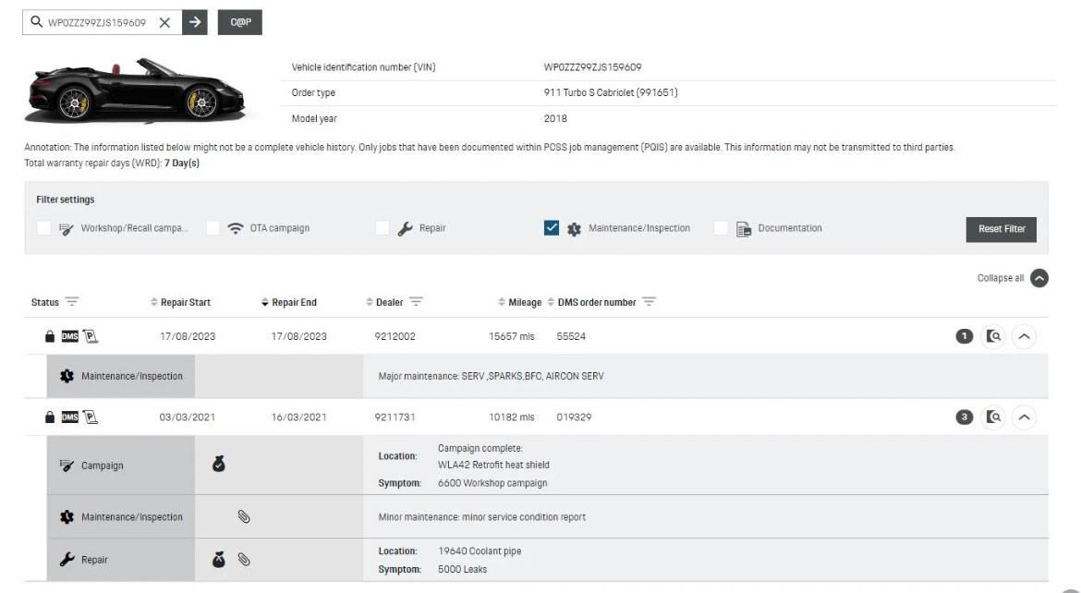The image size is (1081, 593).
Task: Click P document icon on order 55524 row
Action: pos(91,336)
